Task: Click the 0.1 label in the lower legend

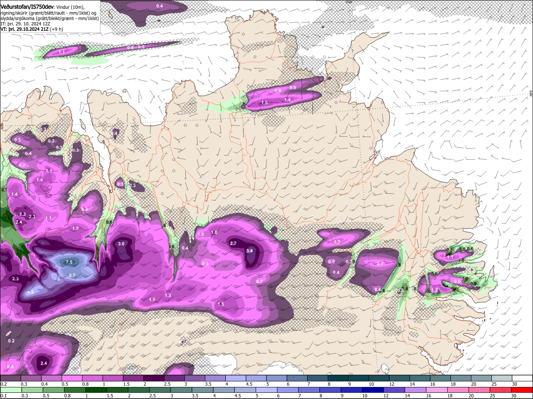Action: [3, 396]
